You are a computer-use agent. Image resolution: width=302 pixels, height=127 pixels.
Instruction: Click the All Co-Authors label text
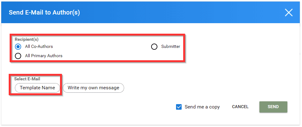coord(39,46)
